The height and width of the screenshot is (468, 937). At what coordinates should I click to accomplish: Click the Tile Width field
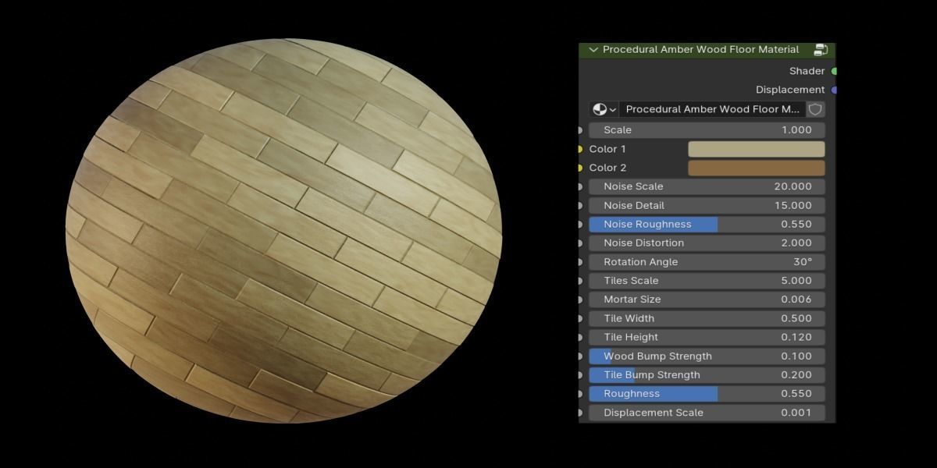707,318
